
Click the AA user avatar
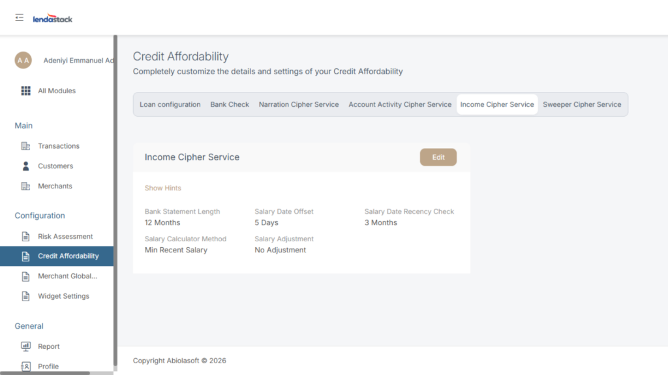[23, 61]
